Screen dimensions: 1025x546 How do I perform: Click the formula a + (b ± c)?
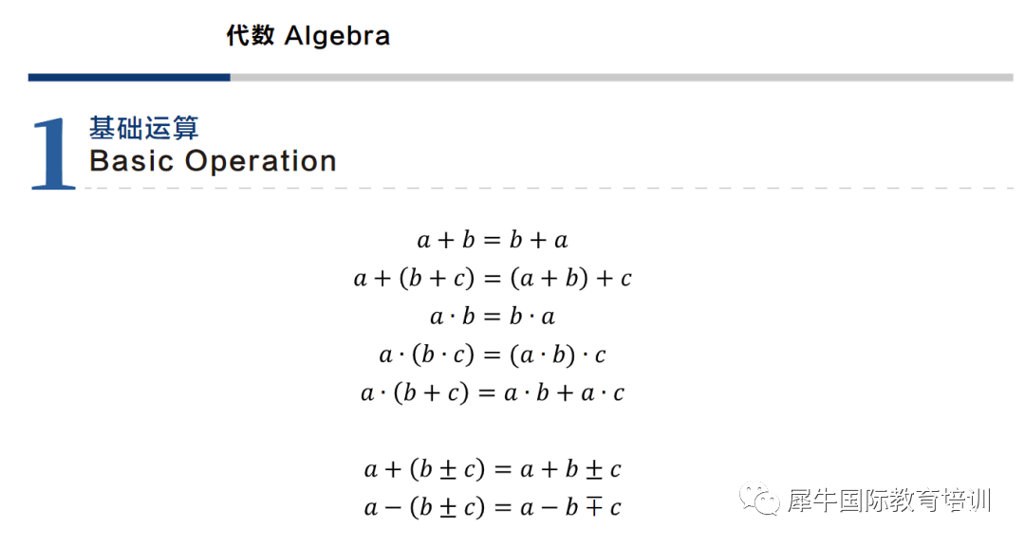click(x=493, y=469)
